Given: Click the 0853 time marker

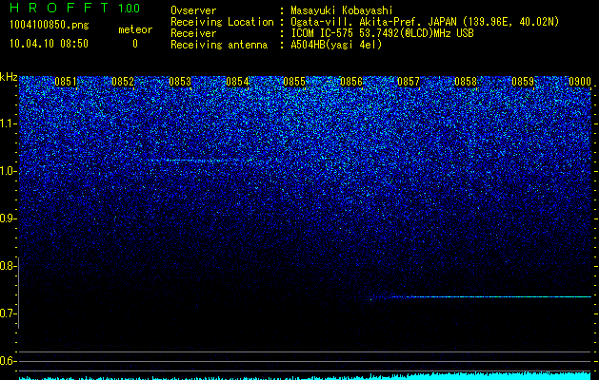Looking at the screenshot, I should (x=180, y=82).
